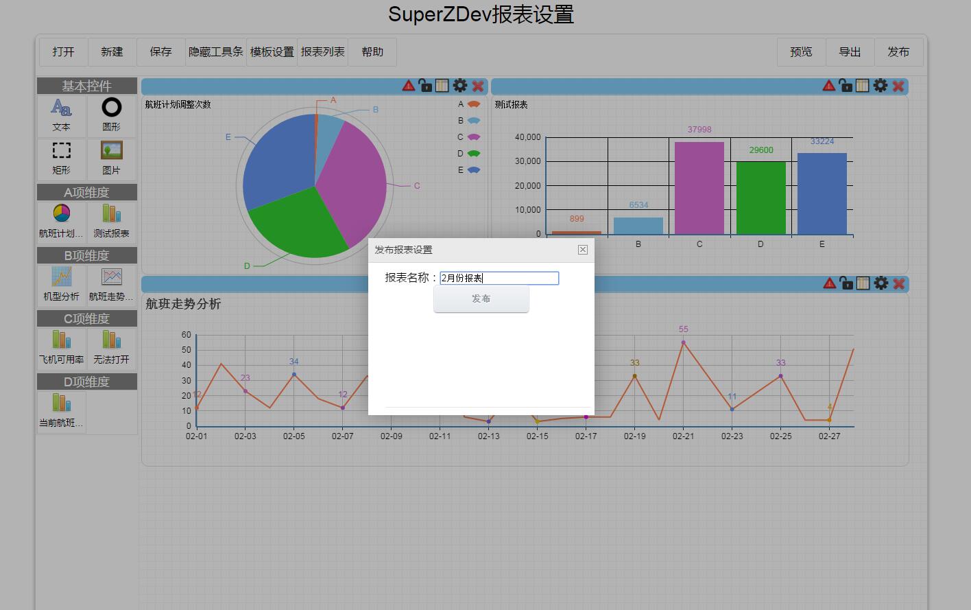
Task: Open gear settings on 测试报表 panel
Action: 880,86
